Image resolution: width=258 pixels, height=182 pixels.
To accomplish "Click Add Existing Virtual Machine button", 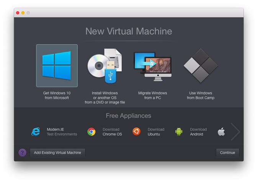I will coord(57,152).
